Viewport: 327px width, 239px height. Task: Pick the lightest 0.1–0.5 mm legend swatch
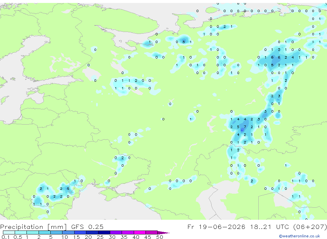(9, 232)
